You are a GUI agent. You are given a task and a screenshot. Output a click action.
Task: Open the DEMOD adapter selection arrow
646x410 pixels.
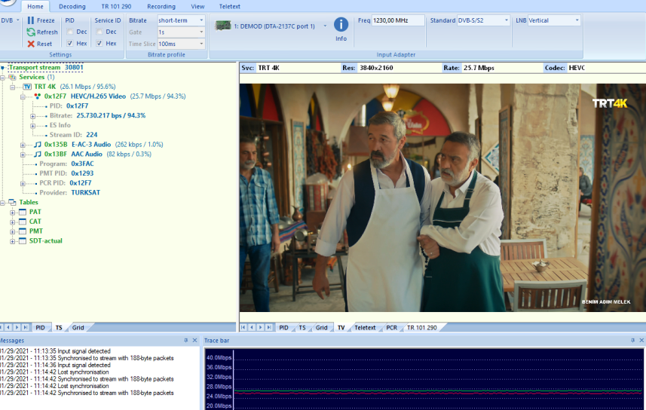pos(325,26)
